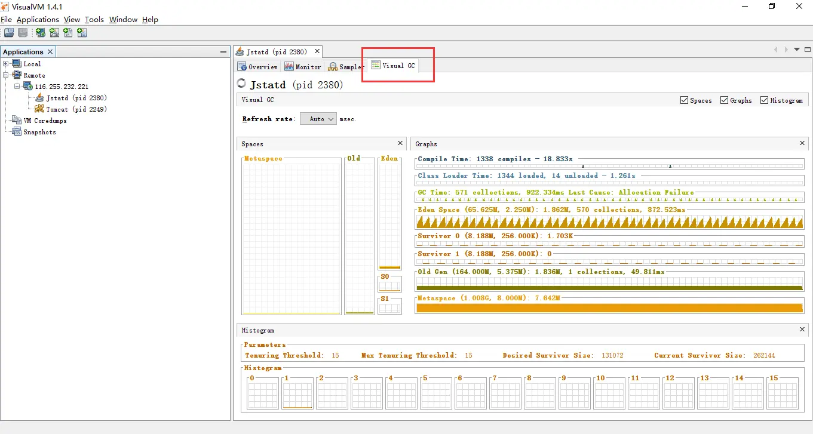Close the Jstatd (pid 2380) document tab

[317, 52]
